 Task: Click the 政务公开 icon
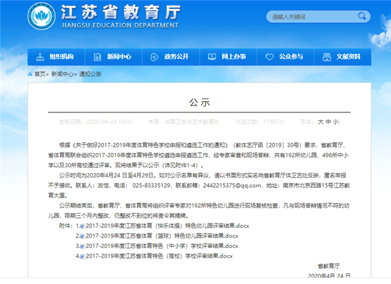click(x=155, y=57)
